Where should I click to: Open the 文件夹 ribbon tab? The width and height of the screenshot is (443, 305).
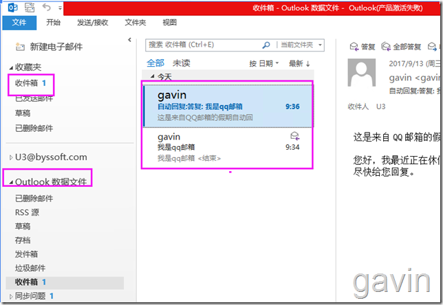136,23
